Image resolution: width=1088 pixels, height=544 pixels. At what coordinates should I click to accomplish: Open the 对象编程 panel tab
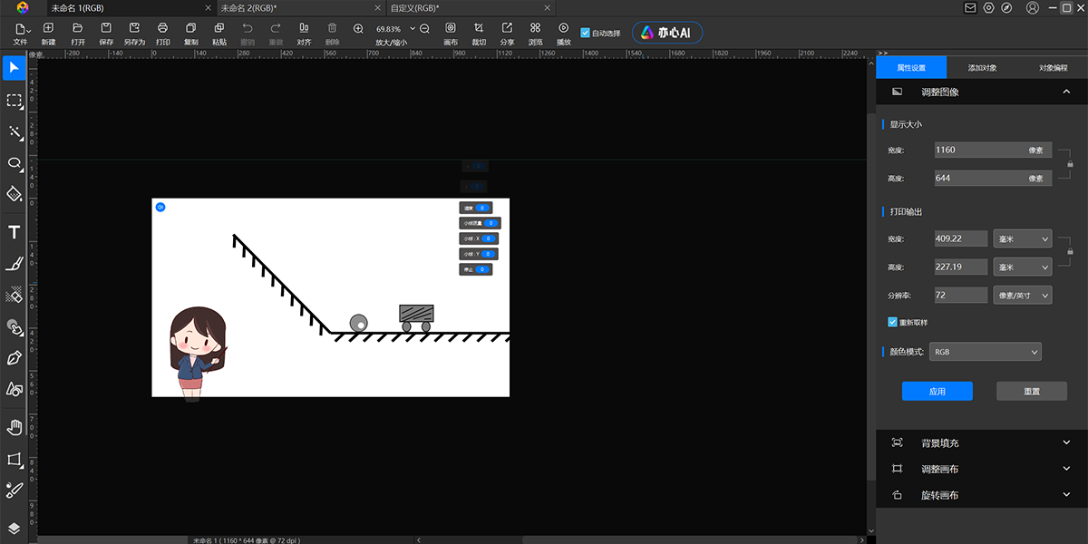pos(1053,67)
